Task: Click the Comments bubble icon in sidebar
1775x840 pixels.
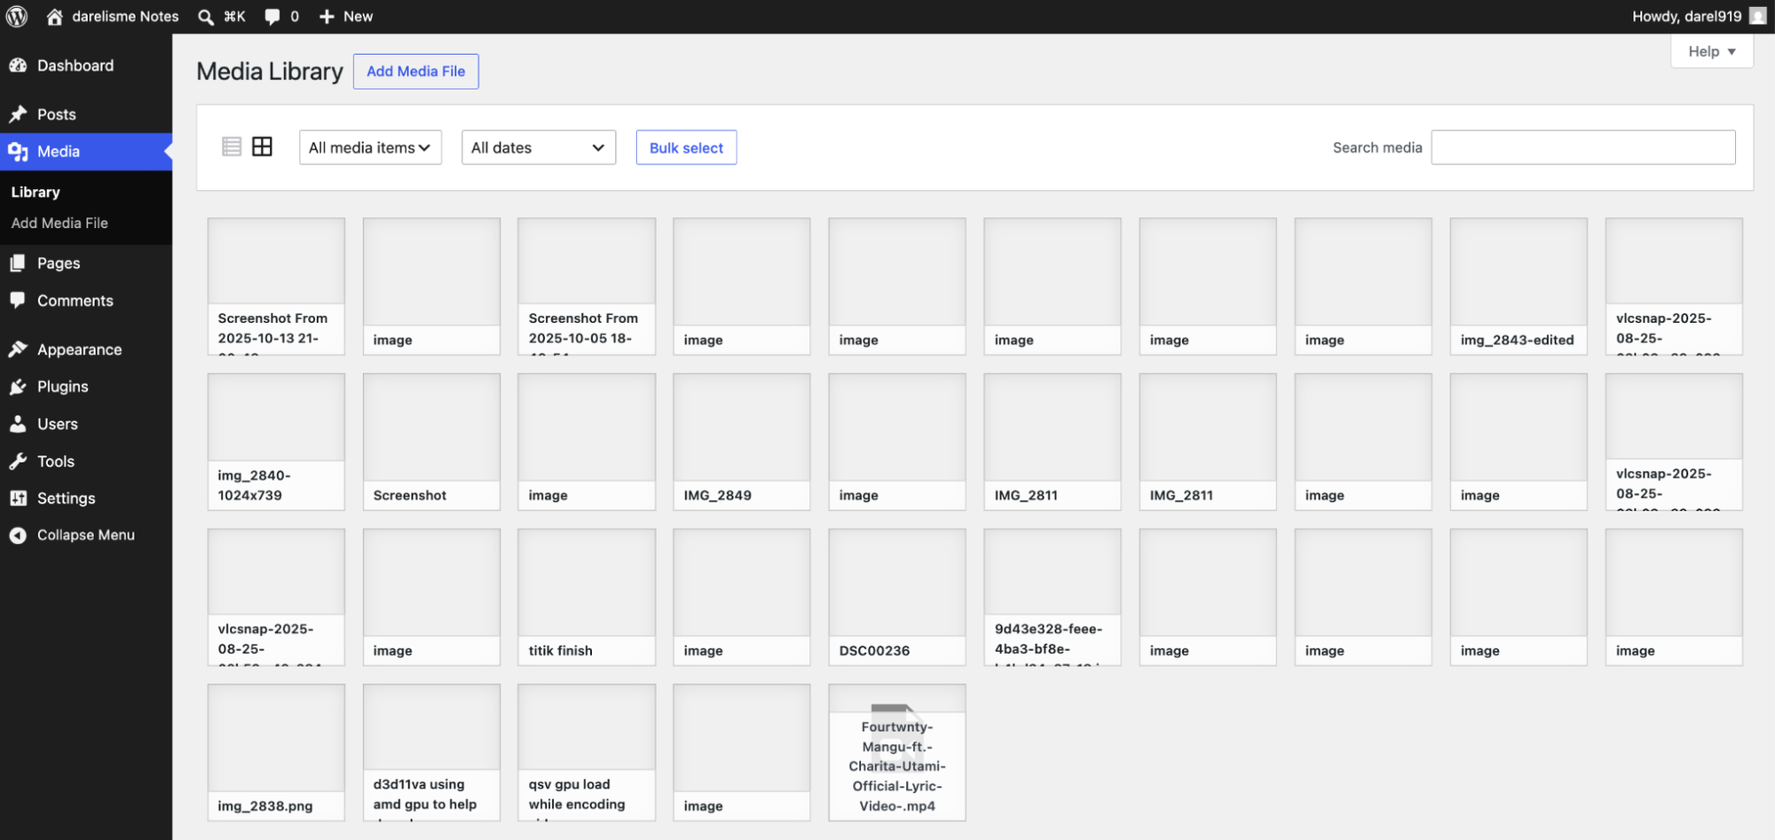Action: point(18,300)
